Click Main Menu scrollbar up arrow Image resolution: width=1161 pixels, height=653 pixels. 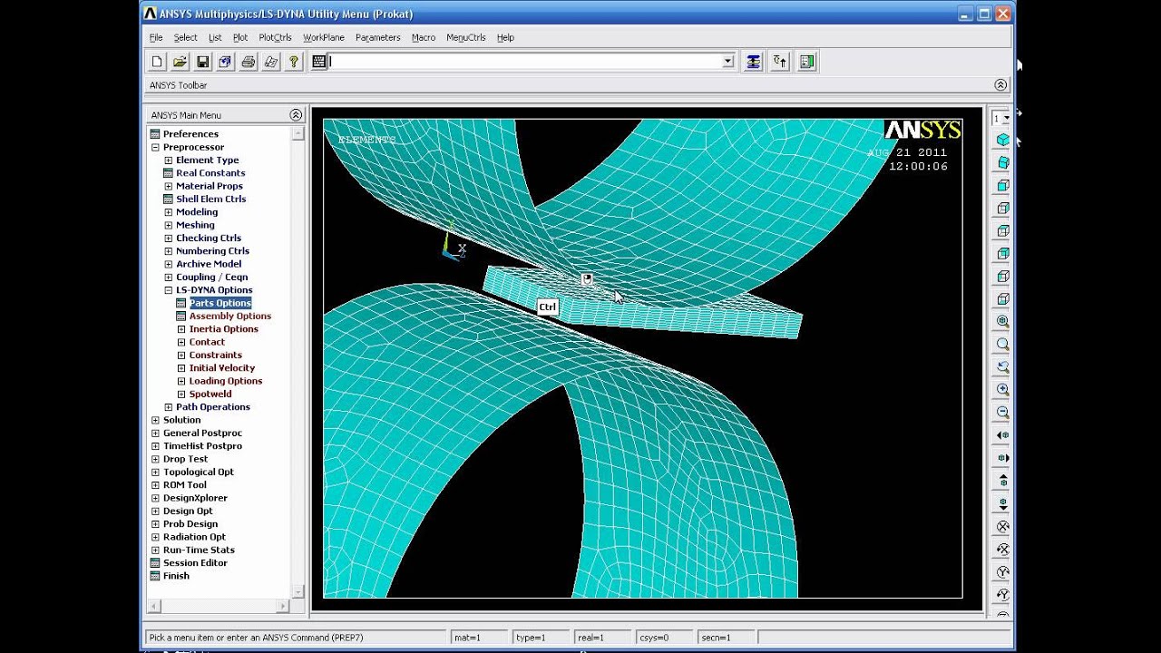point(298,133)
